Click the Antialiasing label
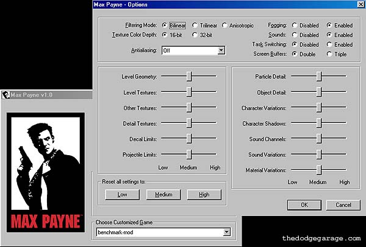This screenshot has width=366, height=247. coord(144,50)
